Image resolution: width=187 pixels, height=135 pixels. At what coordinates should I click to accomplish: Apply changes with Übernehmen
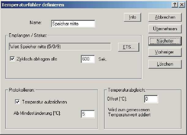[x=165, y=29]
